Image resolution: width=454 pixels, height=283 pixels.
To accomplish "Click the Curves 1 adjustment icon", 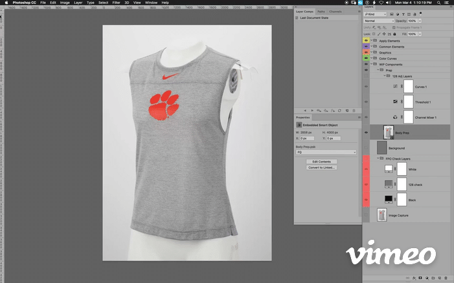I will pyautogui.click(x=395, y=87).
